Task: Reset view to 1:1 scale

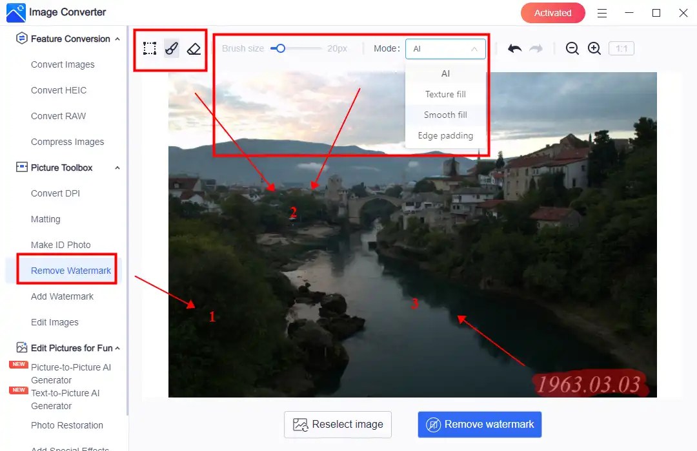Action: tap(621, 48)
